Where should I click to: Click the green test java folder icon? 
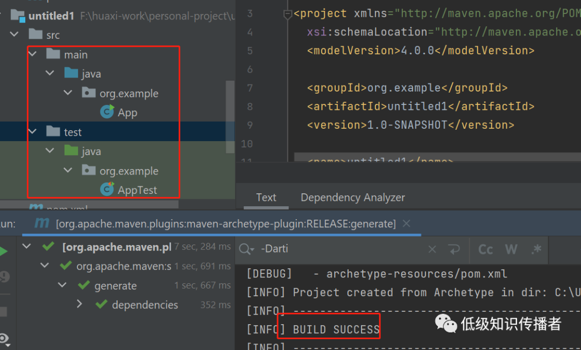click(x=71, y=151)
